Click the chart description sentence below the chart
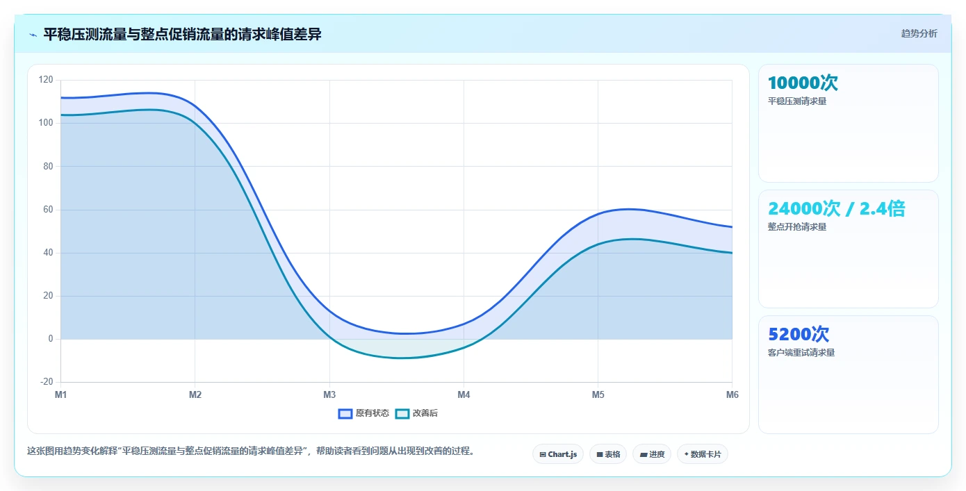Image resolution: width=966 pixels, height=491 pixels. [252, 451]
